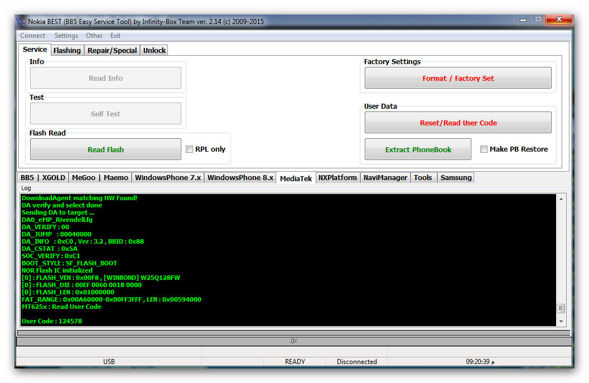
Task: Click the 0% progress bar
Action: point(294,341)
